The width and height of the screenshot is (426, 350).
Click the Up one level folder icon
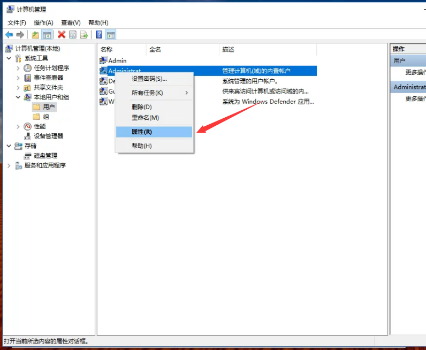(x=35, y=35)
